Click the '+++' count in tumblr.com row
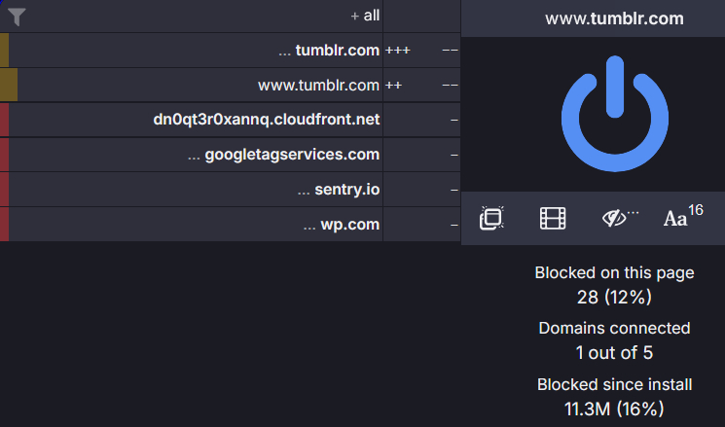This screenshot has width=725, height=427. point(397,50)
